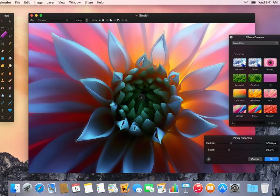Pick the Type tool
Viewport: 280px width, 196px height.
(x=3, y=110)
